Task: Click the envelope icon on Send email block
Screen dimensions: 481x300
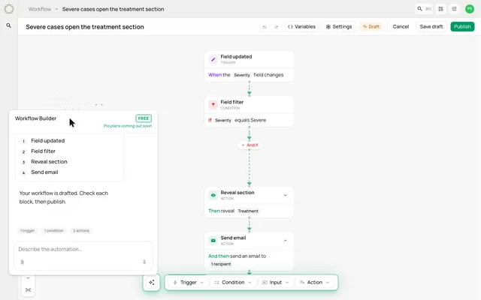Action: (x=213, y=240)
